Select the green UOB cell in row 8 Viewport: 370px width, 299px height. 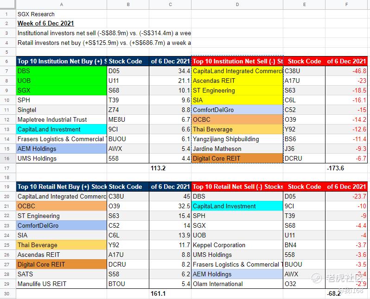pos(61,81)
